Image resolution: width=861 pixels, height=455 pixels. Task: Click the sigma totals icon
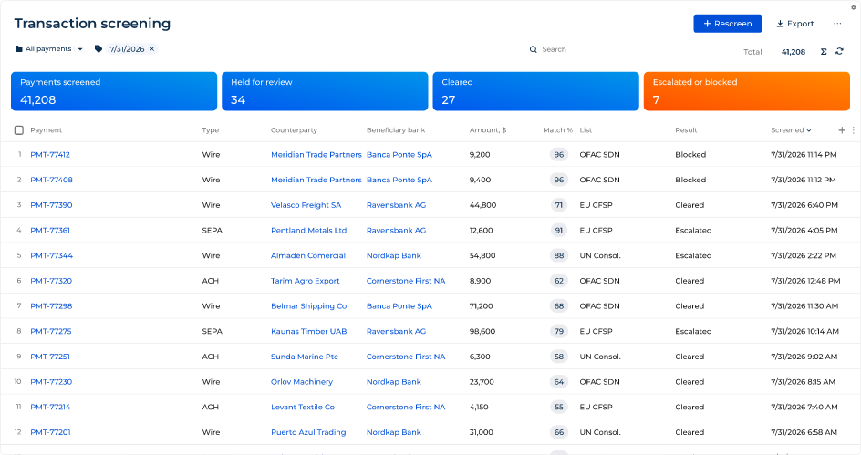[x=824, y=52]
